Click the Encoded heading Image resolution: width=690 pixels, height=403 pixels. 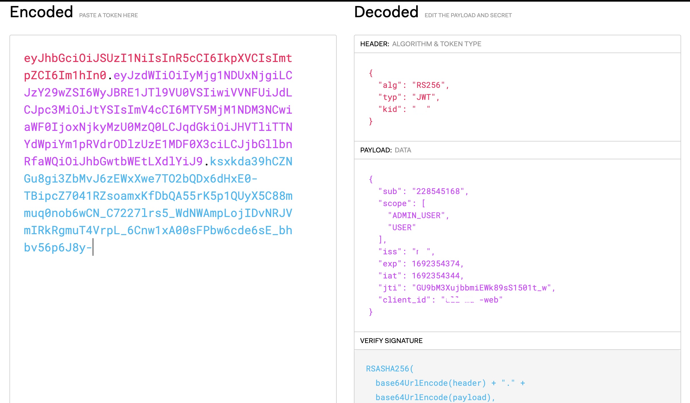pyautogui.click(x=41, y=12)
